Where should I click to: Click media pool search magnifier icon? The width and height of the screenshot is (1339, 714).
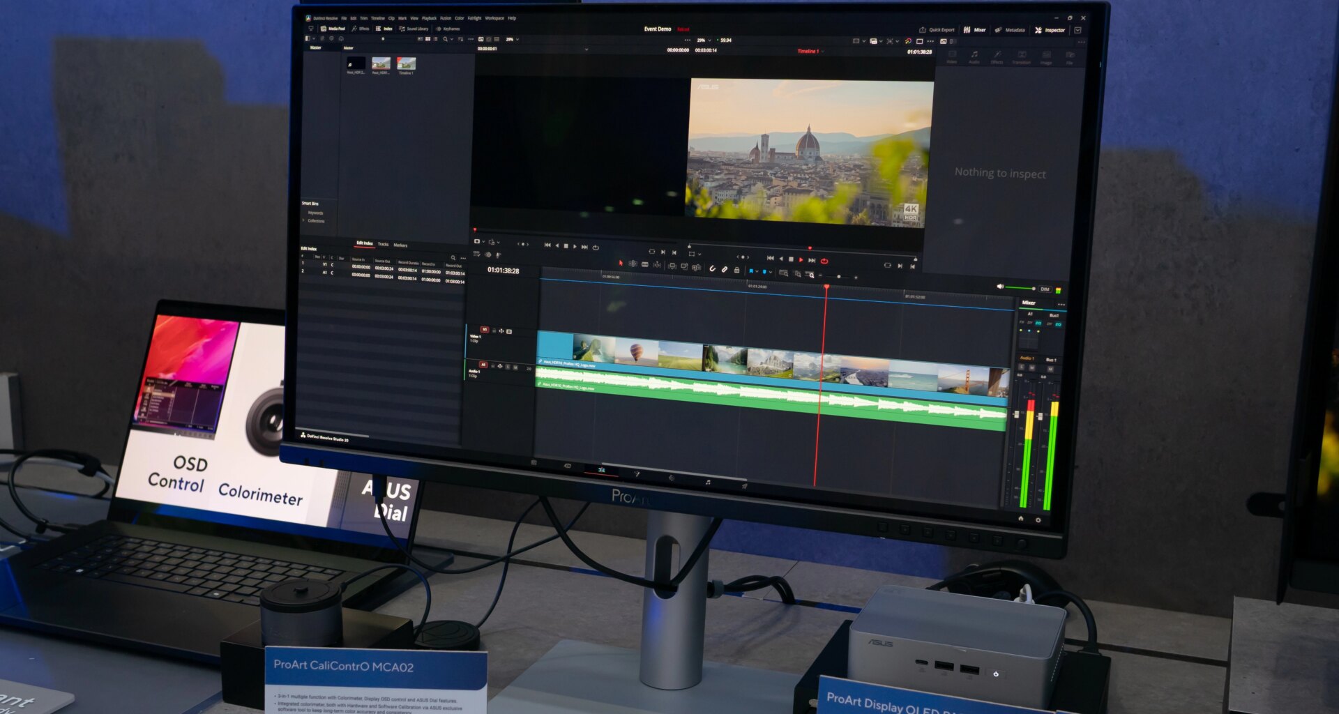click(x=445, y=38)
